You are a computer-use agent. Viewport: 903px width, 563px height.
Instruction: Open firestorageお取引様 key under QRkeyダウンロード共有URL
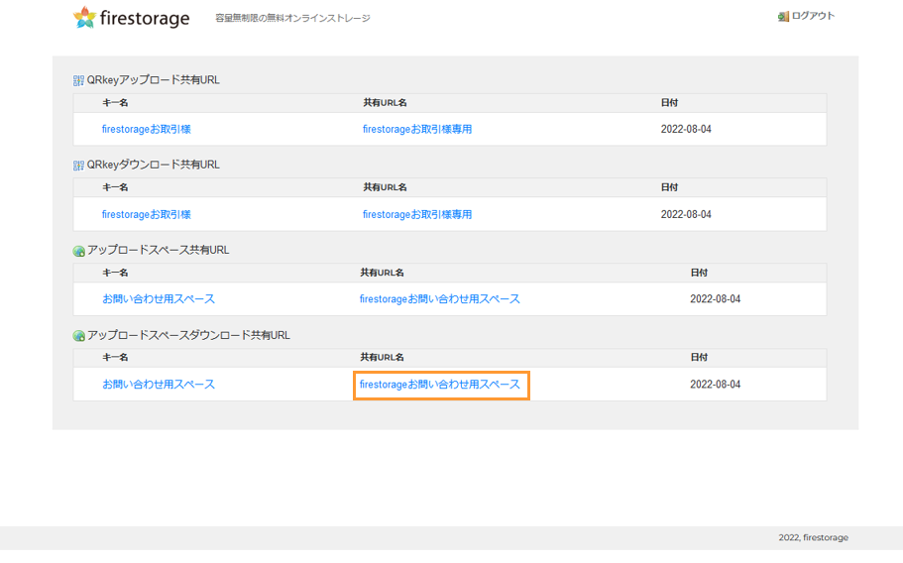tap(147, 214)
